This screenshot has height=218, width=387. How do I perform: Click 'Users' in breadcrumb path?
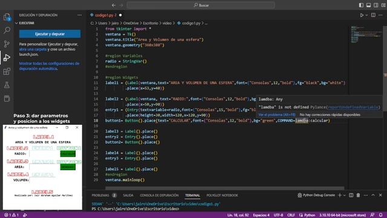click(x=103, y=23)
